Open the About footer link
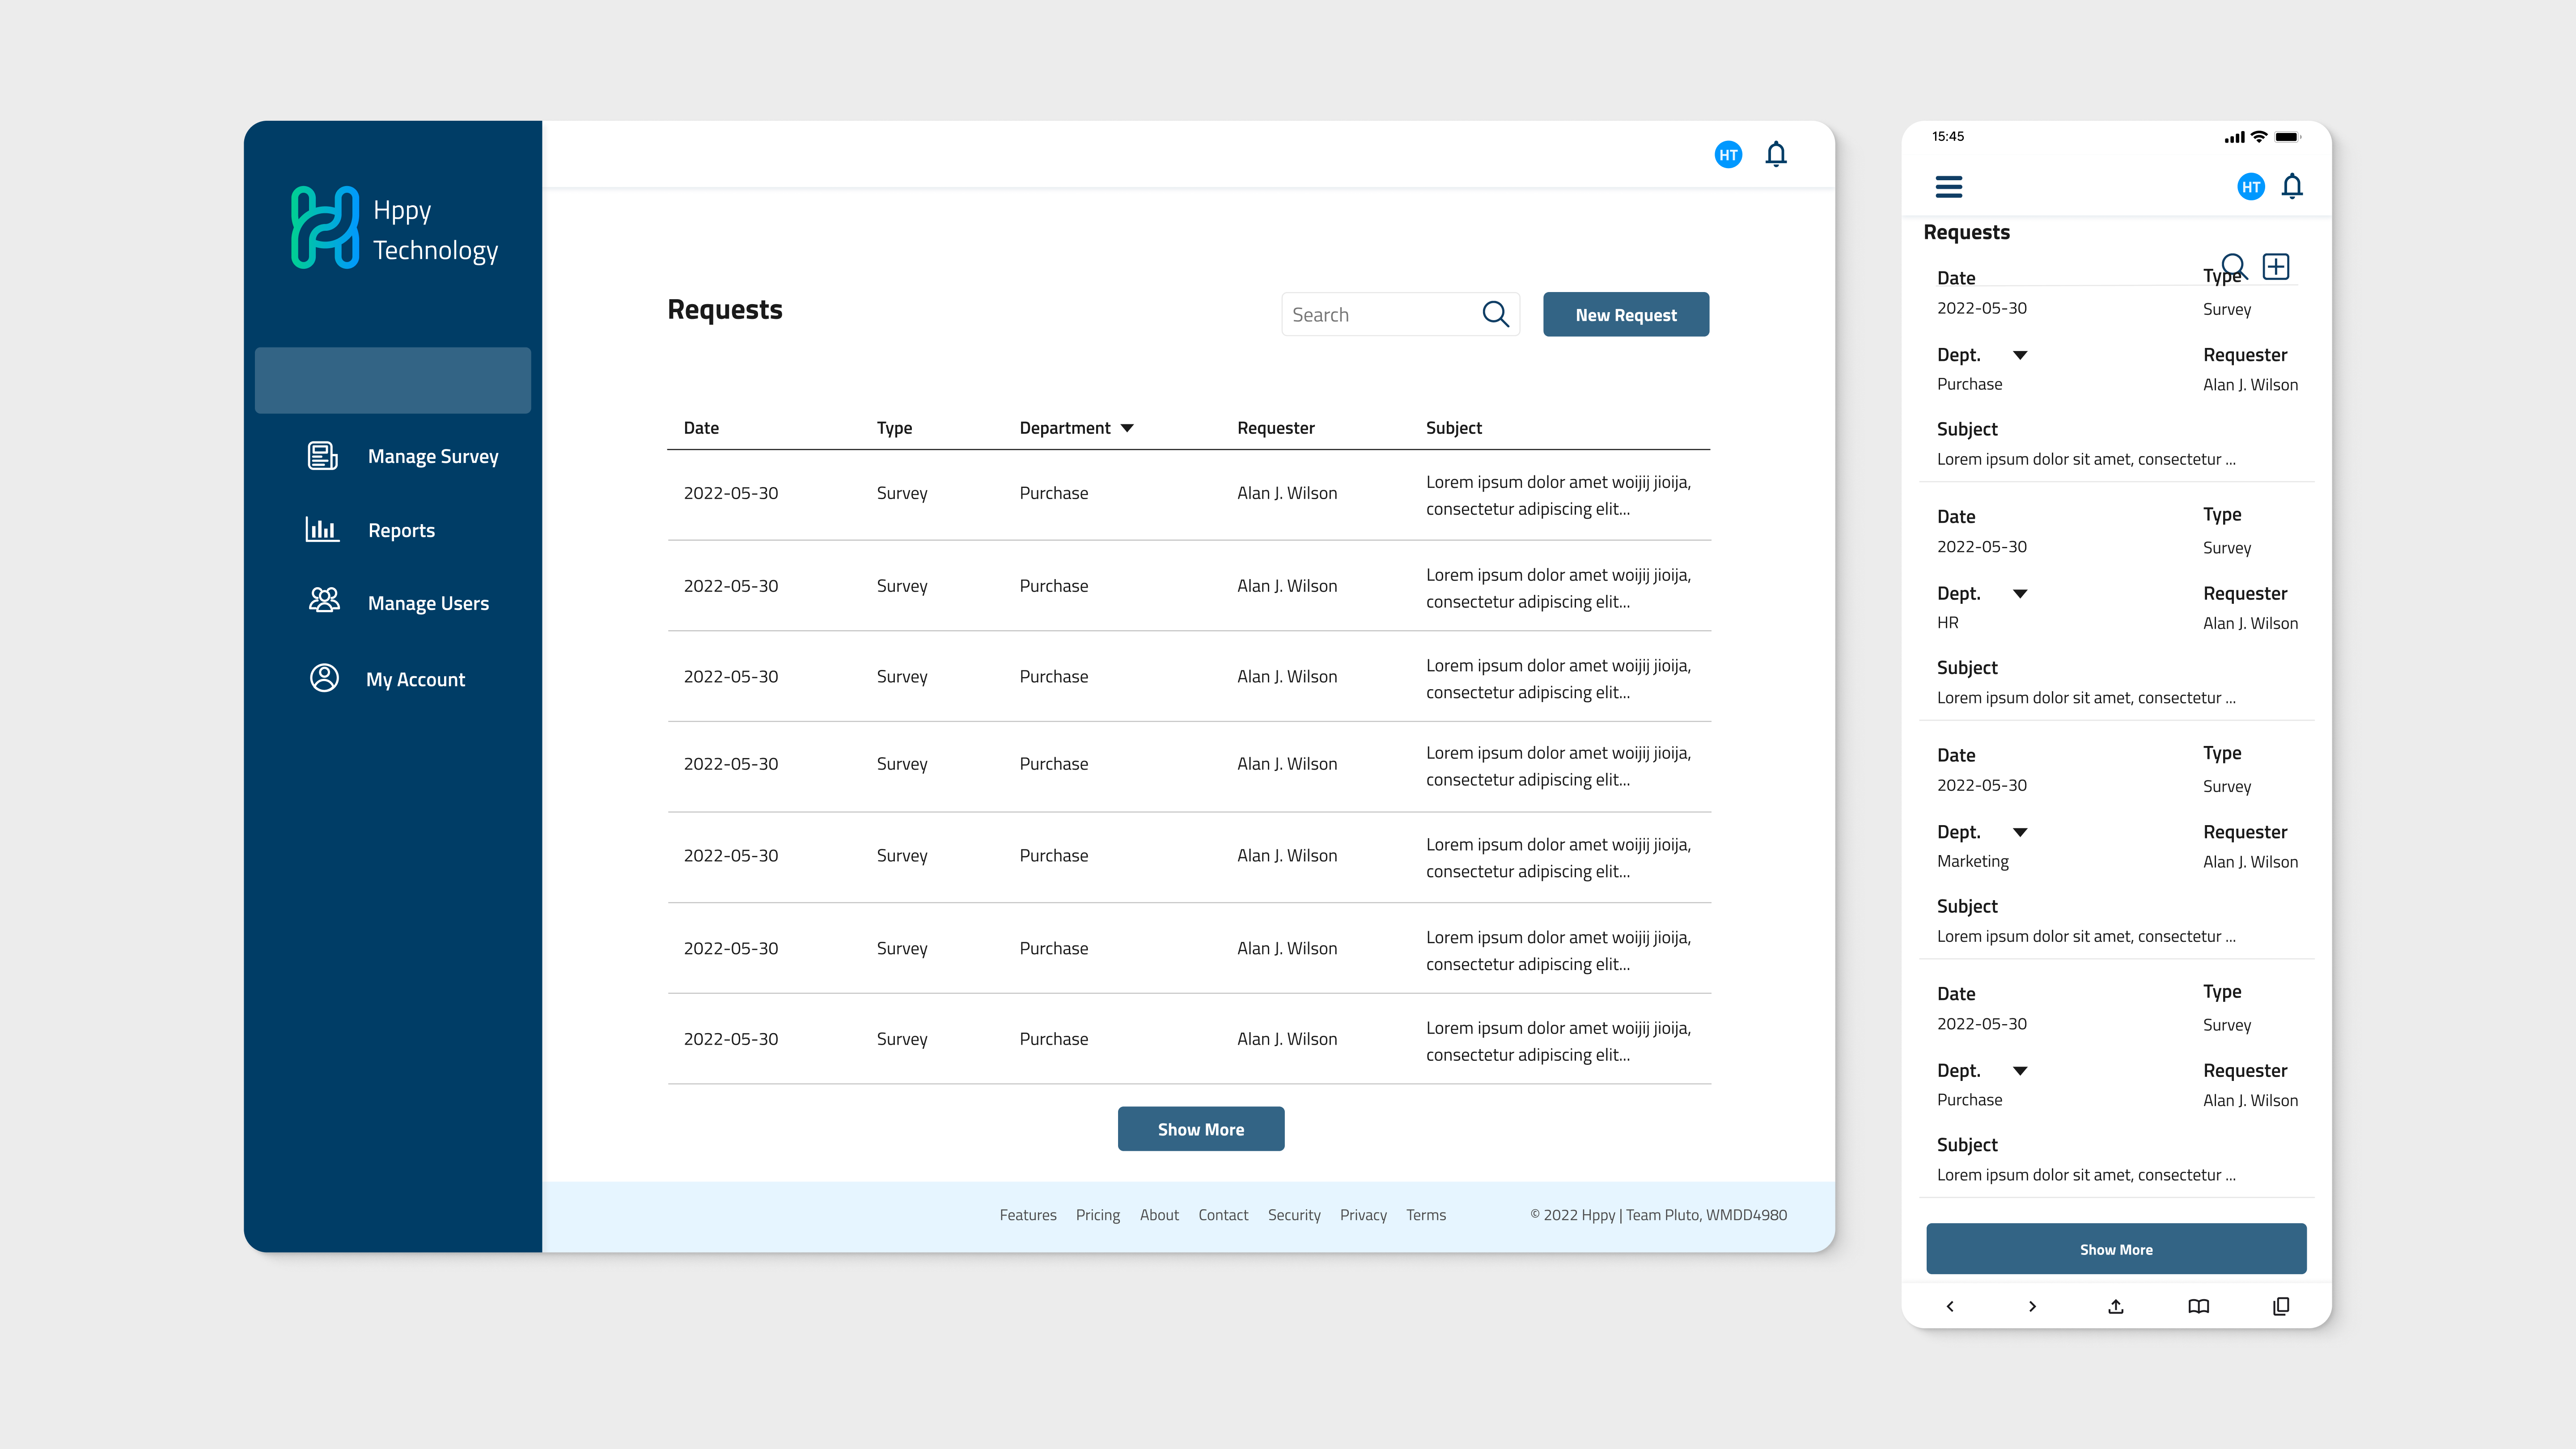2576x1449 pixels. coord(1159,1215)
